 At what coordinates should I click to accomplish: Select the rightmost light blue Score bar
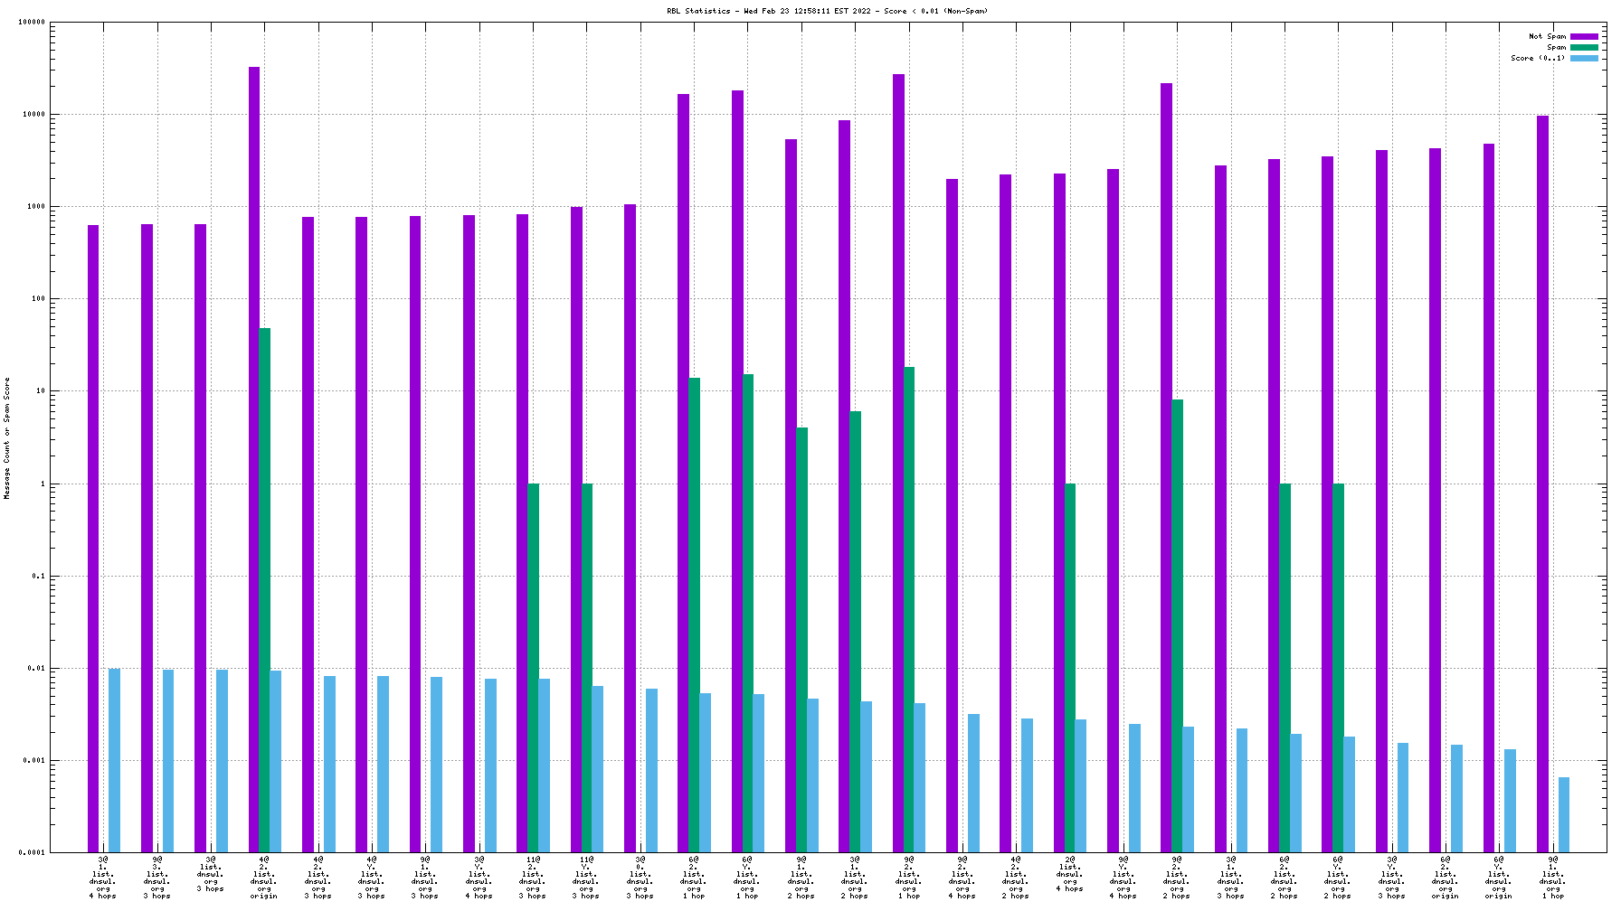click(1564, 813)
